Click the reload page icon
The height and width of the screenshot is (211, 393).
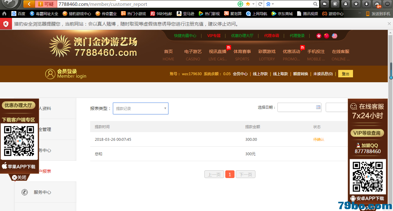coord(260,4)
